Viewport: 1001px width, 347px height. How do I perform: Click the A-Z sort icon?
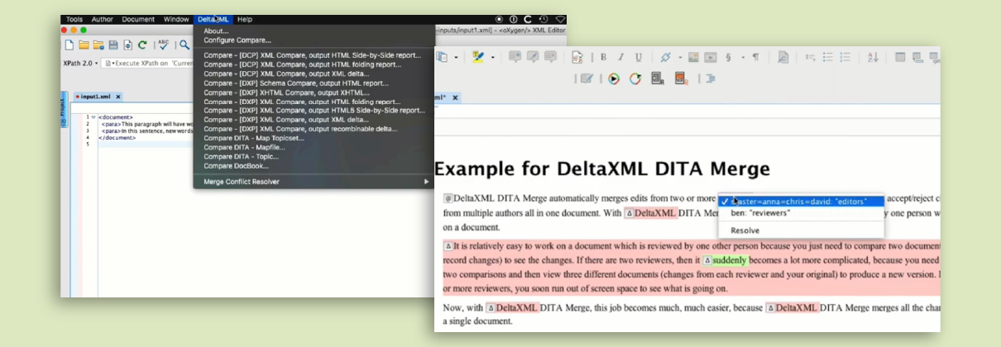(x=873, y=57)
